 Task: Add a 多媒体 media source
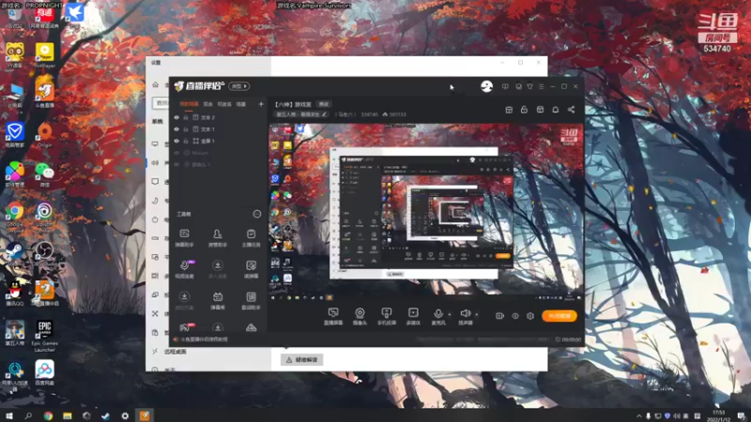(x=413, y=316)
